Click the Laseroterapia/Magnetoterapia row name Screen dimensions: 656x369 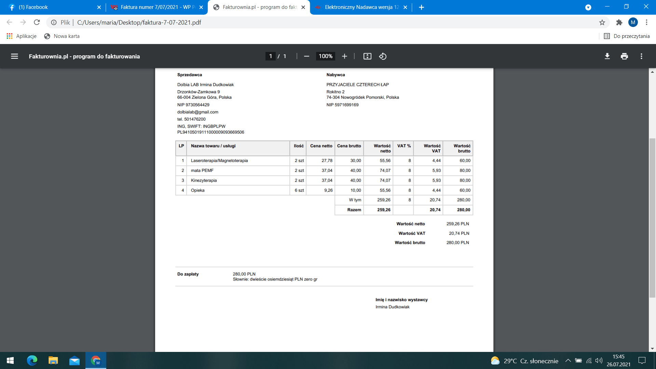click(x=219, y=161)
